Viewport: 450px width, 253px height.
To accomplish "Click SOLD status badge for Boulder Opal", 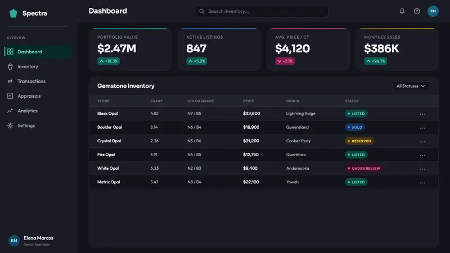I will pyautogui.click(x=355, y=128).
